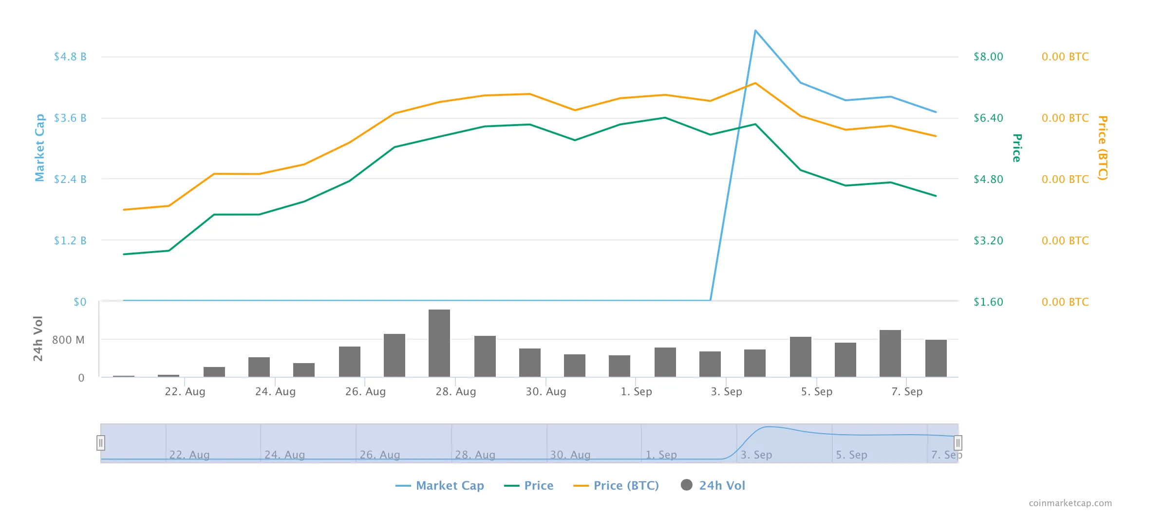Select the tallest volume bar near 28 Aug
1165x513 pixels.
click(x=439, y=343)
